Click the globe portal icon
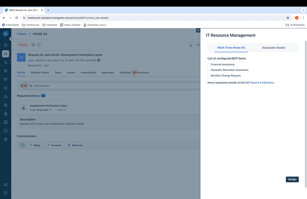The image size is (307, 199). coord(99,60)
